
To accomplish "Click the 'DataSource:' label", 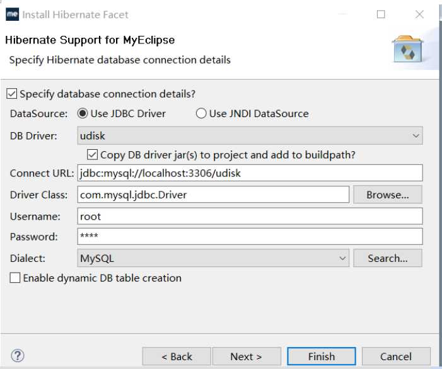I will 38,114.
